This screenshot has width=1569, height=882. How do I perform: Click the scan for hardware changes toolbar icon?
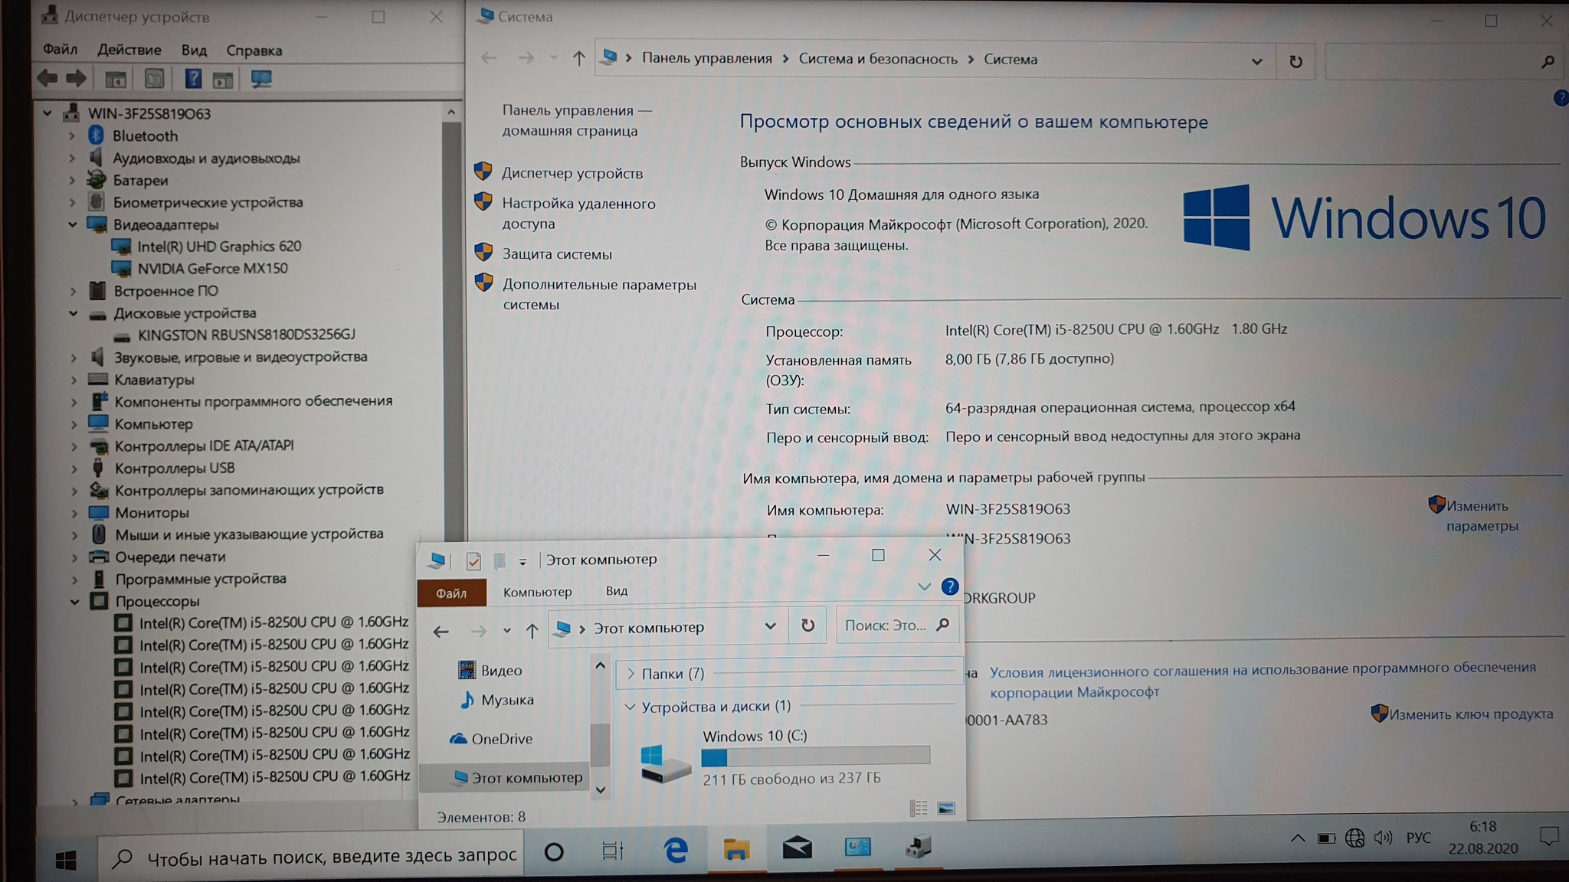pos(261,79)
